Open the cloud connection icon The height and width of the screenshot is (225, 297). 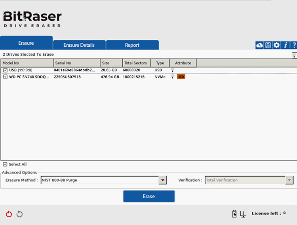click(259, 45)
